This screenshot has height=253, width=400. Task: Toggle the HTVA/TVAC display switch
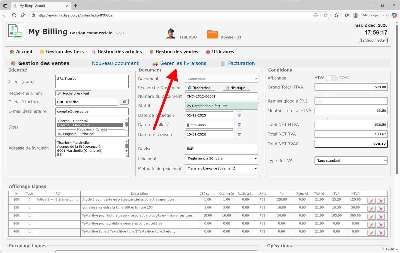[332, 78]
